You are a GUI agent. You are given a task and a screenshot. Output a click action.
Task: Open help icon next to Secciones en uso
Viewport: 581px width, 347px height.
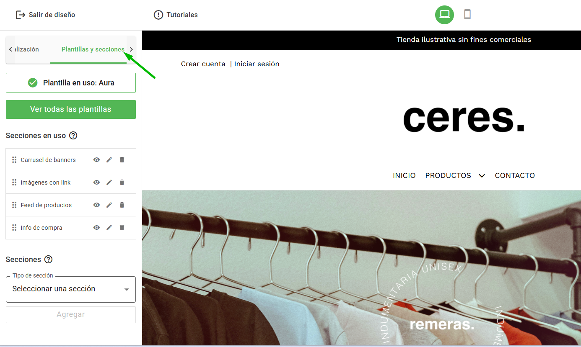click(x=73, y=136)
